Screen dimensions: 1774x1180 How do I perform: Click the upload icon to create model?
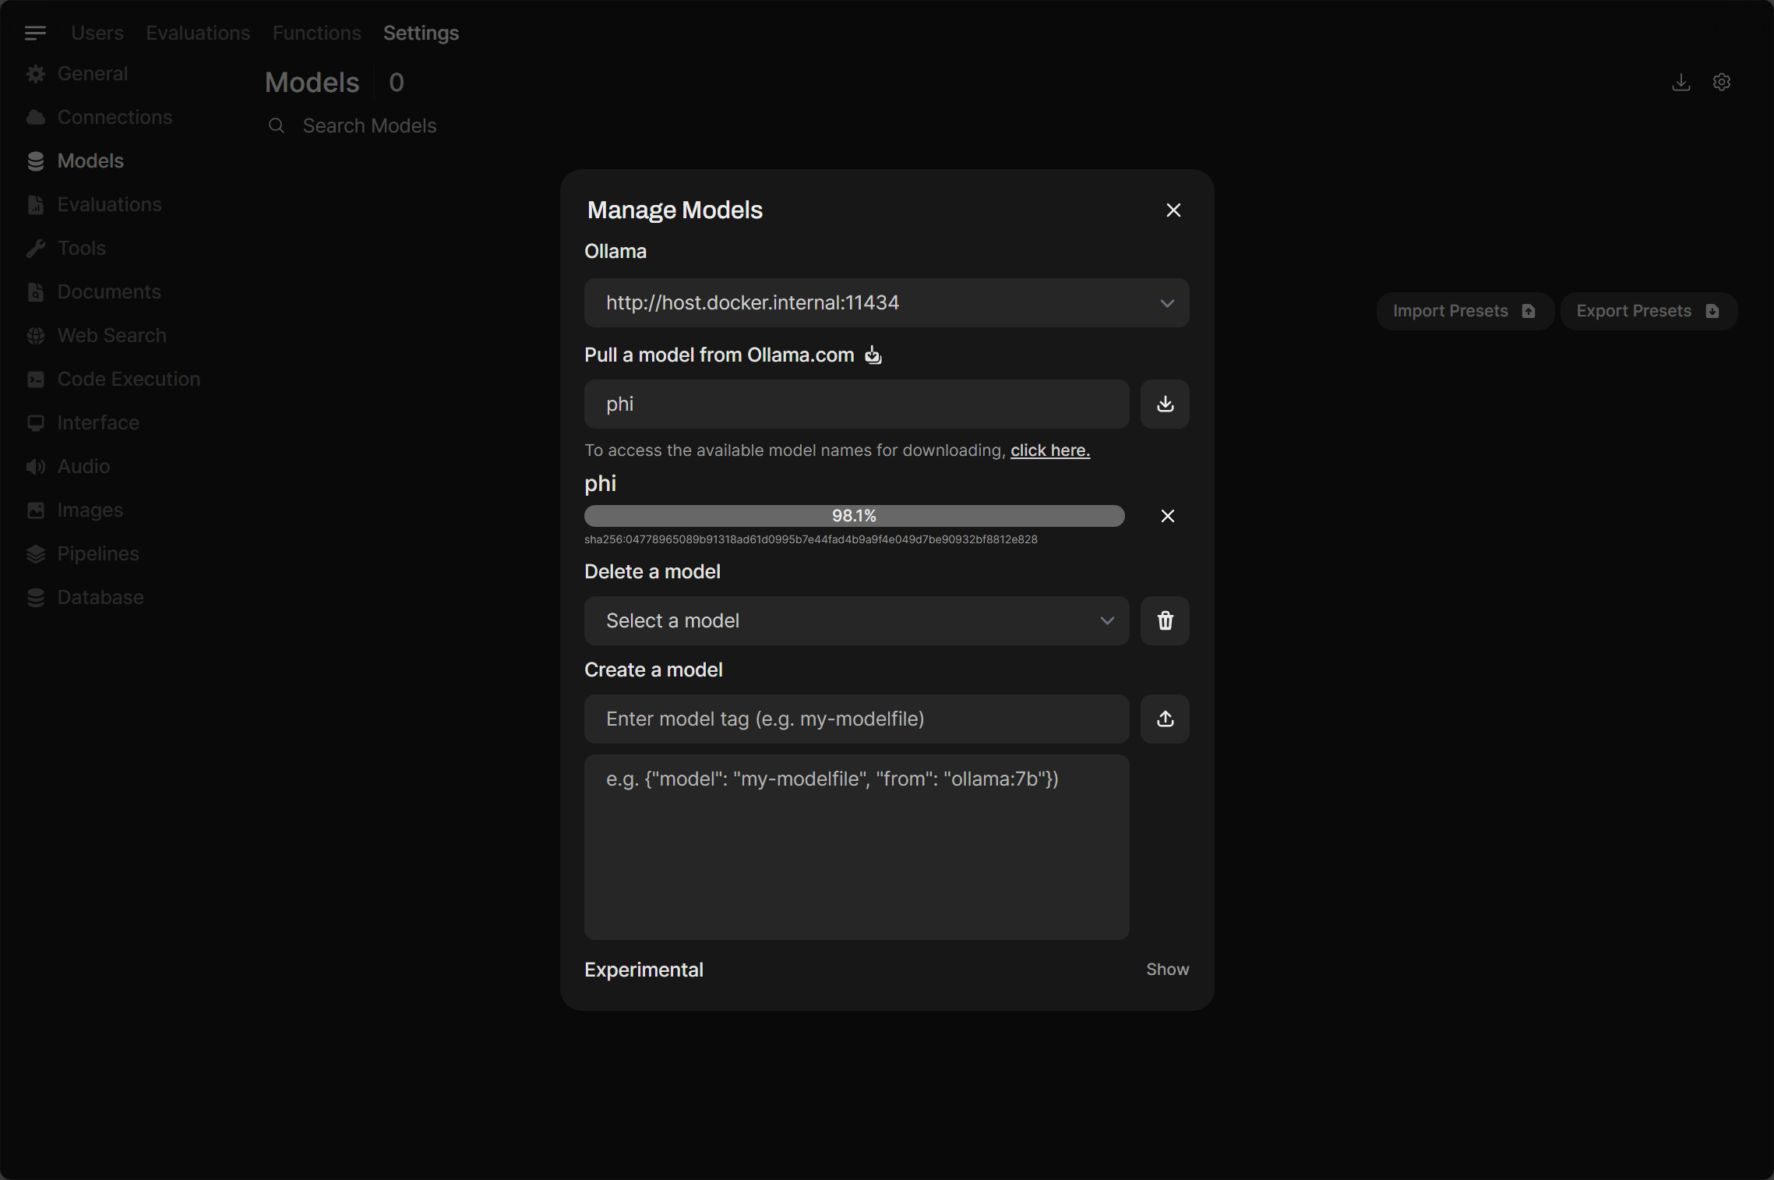[1165, 719]
